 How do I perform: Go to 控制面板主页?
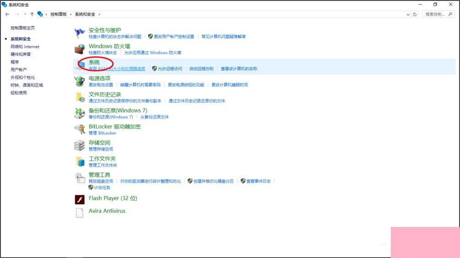[x=22, y=28]
